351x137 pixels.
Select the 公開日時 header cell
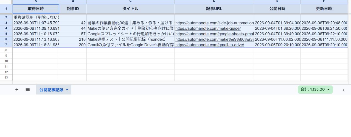pyautogui.click(x=277, y=9)
